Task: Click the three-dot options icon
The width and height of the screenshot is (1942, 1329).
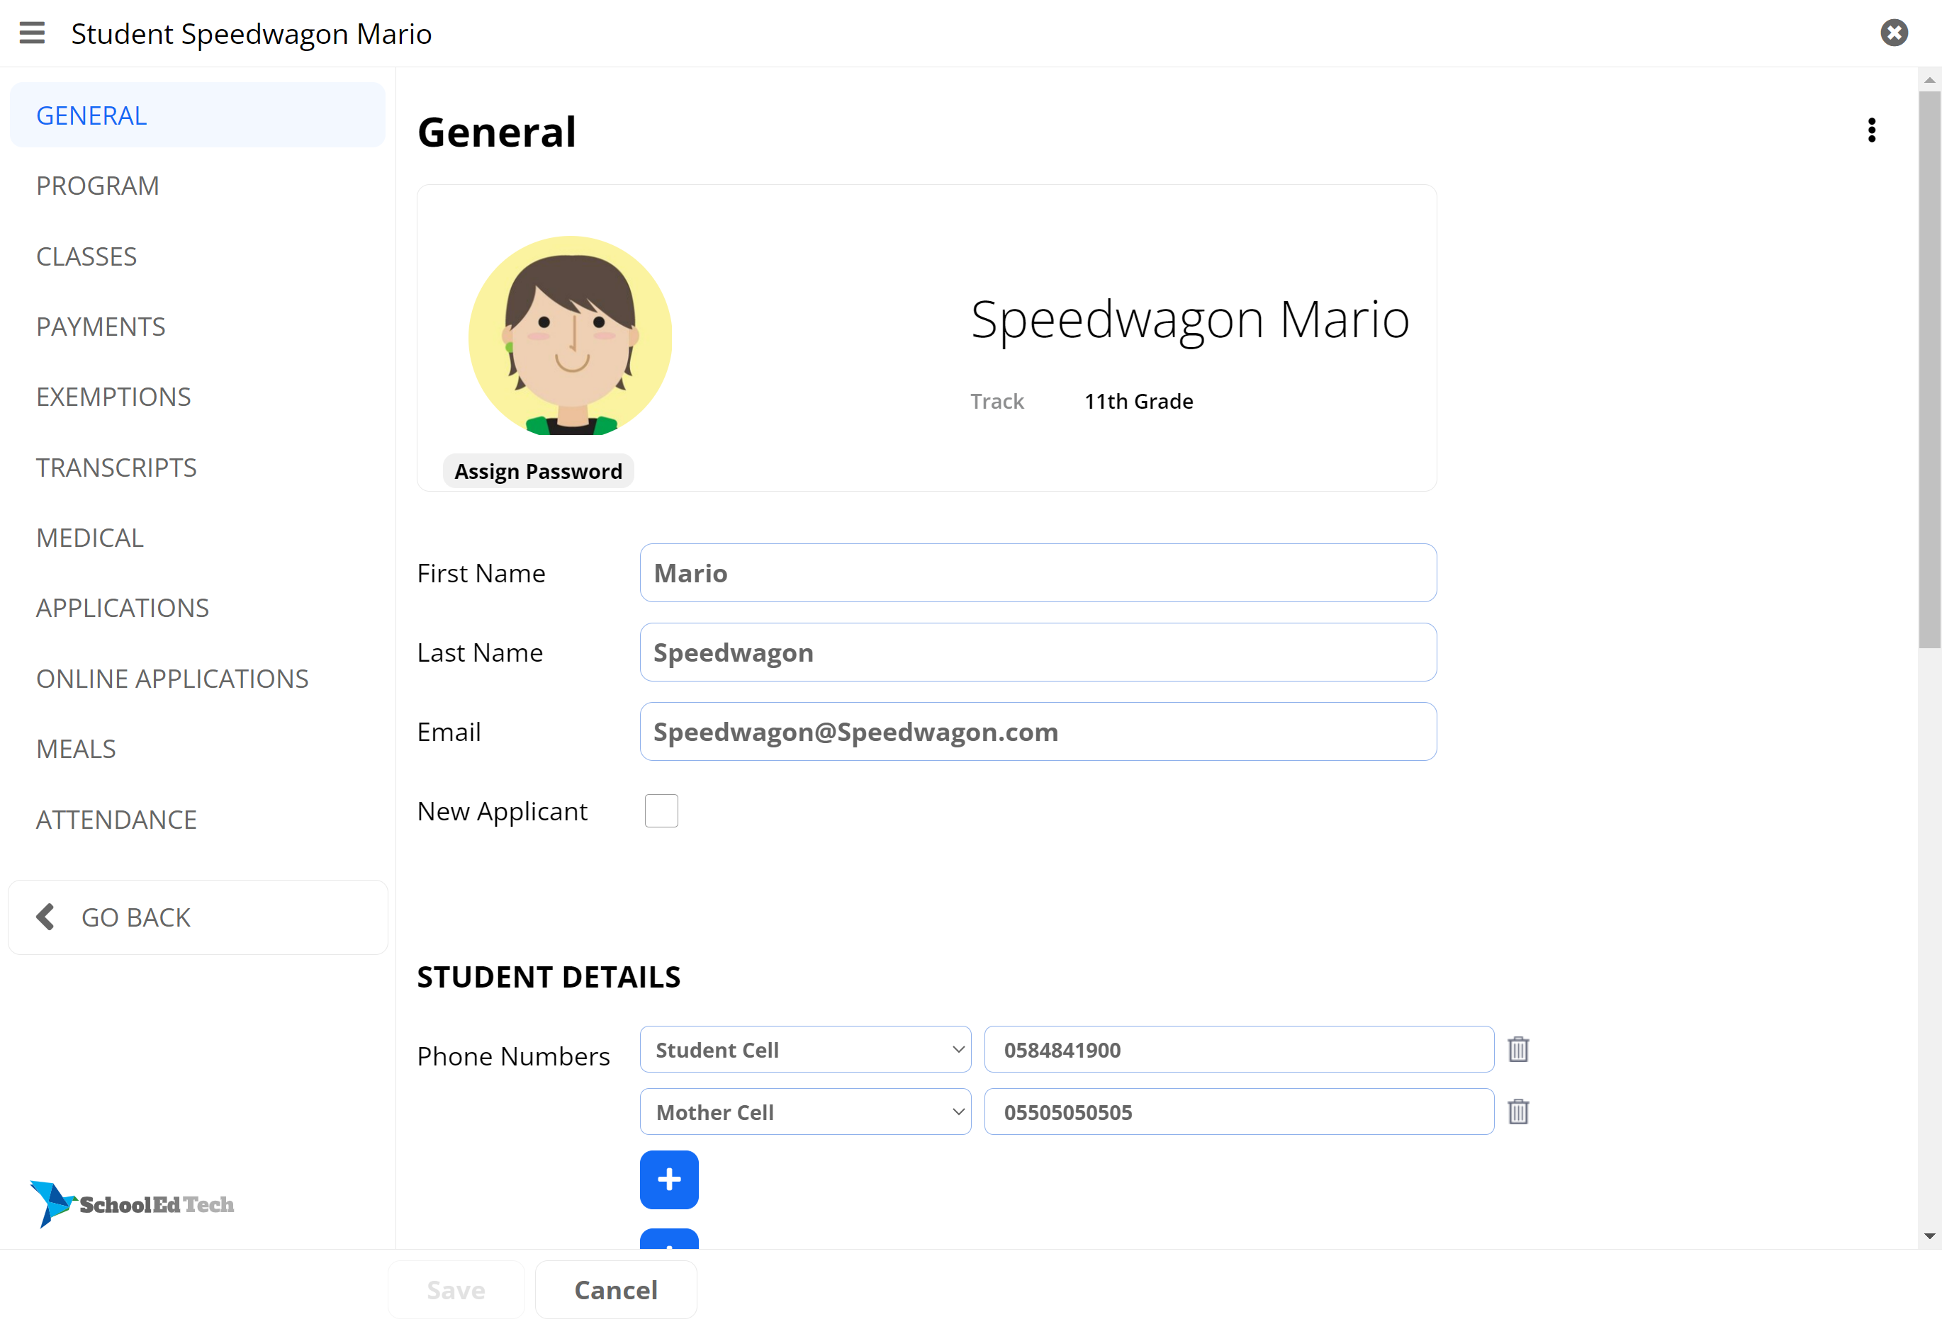Action: click(x=1871, y=130)
